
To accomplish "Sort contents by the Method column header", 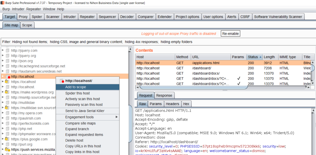I will (183, 57).
